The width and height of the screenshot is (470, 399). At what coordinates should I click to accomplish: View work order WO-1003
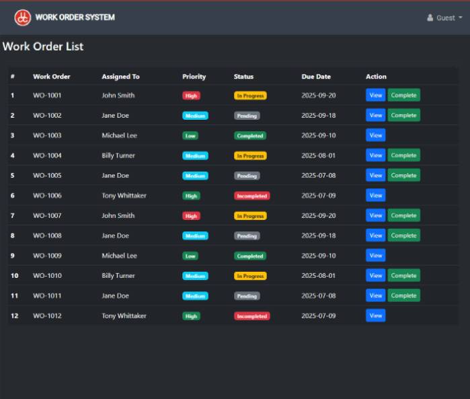pos(375,135)
